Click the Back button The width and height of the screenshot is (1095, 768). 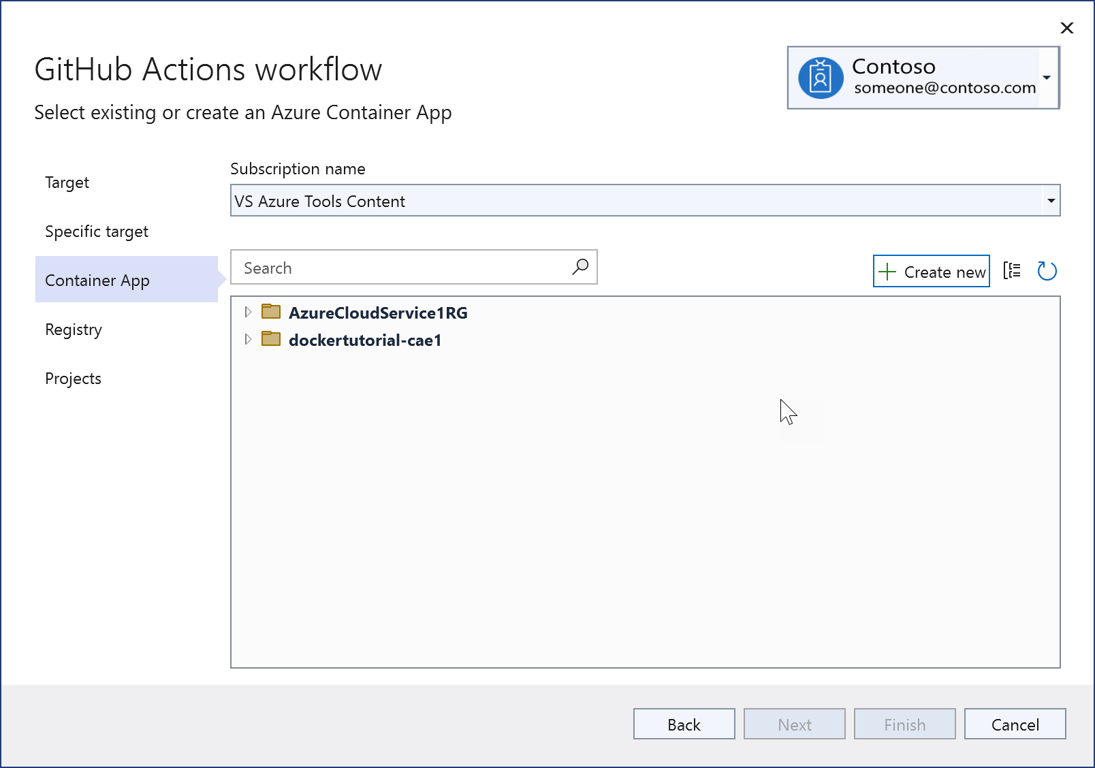click(x=684, y=724)
